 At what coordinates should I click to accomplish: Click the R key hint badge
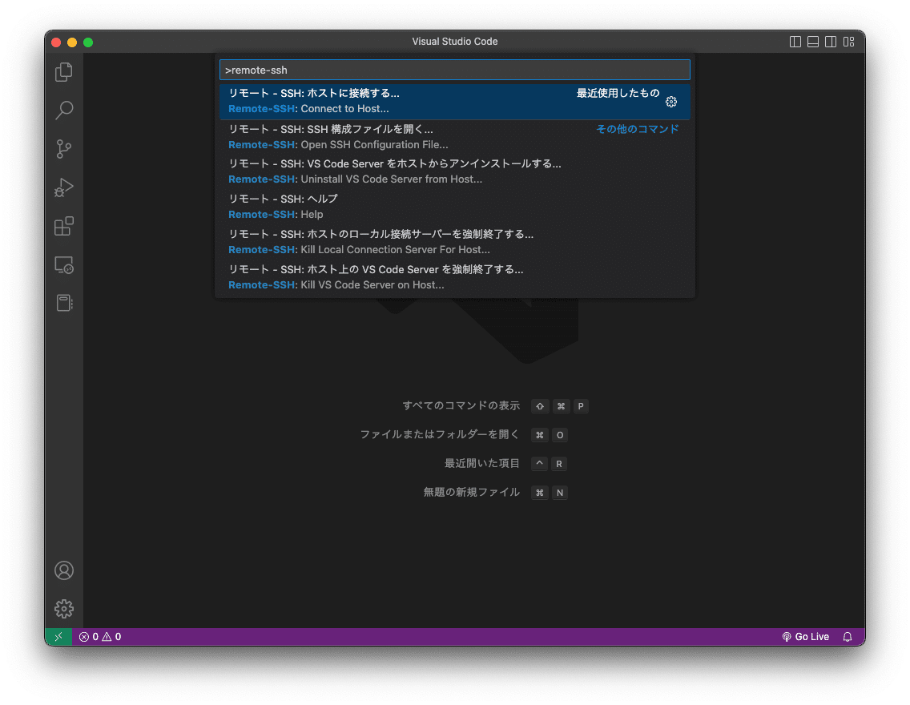coord(559,464)
